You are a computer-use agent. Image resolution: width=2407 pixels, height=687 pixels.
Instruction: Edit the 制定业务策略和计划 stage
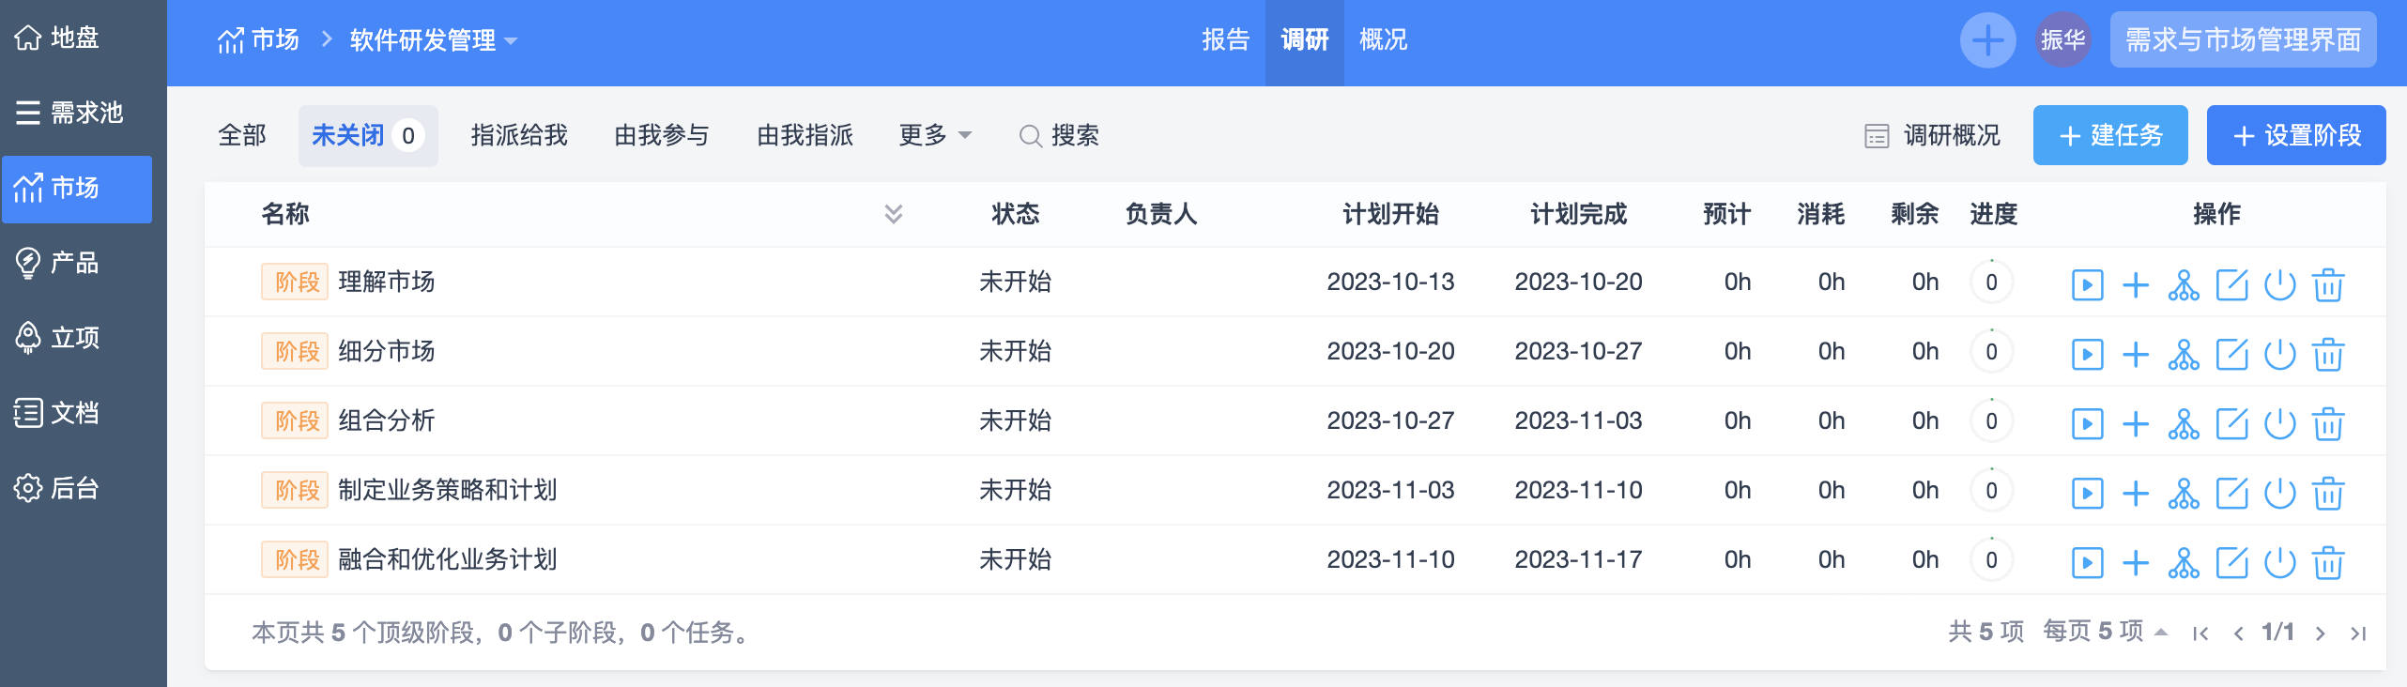click(2231, 493)
